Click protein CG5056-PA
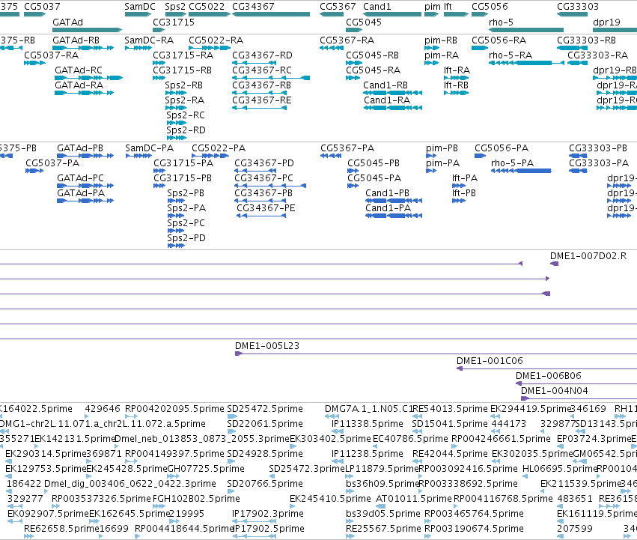 tap(481, 156)
